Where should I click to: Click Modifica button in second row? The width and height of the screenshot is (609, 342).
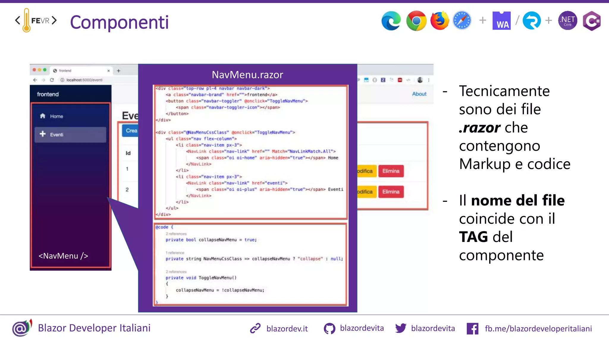[x=367, y=192]
